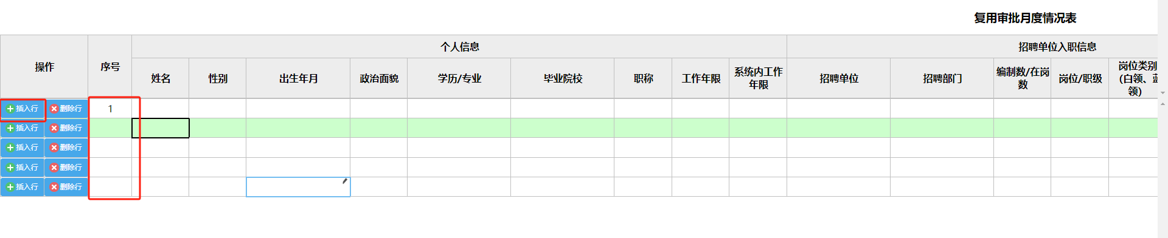Click the 性别 cell in first row

(x=218, y=109)
